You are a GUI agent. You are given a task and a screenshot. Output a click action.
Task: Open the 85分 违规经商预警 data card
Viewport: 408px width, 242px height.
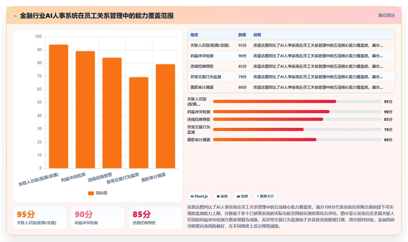(x=156, y=218)
